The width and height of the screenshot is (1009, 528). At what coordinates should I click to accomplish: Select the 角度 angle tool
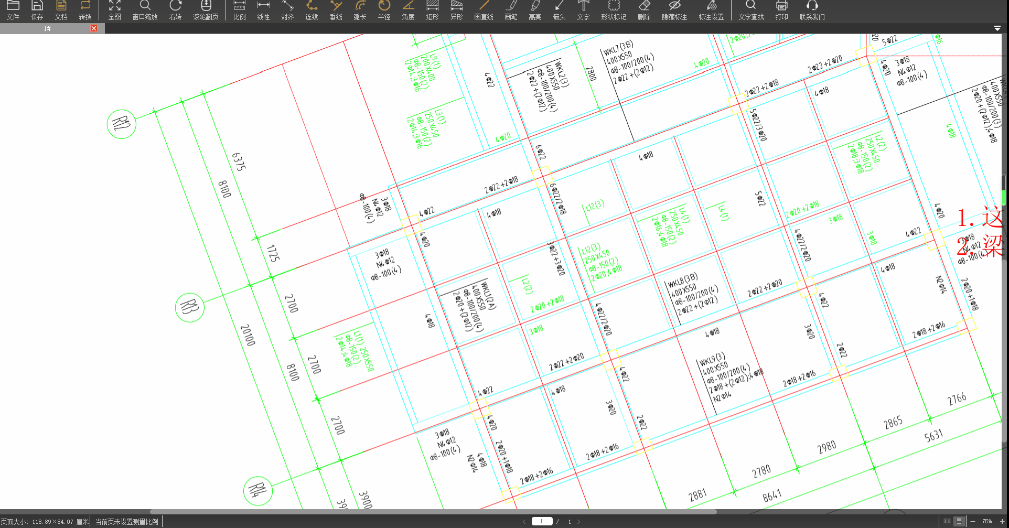point(409,10)
